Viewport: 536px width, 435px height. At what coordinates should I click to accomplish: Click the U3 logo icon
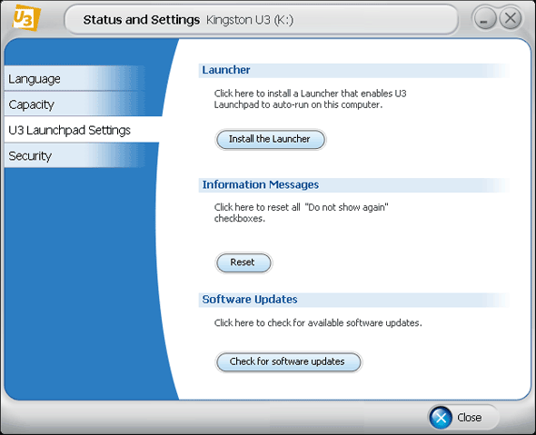26,17
